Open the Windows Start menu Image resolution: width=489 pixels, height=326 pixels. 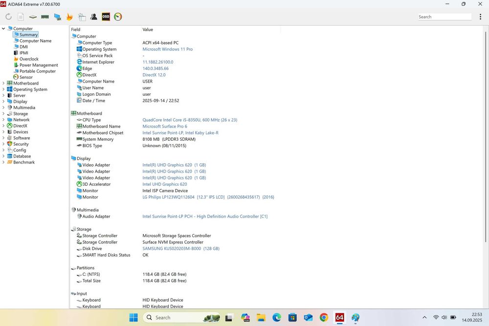pos(133,318)
